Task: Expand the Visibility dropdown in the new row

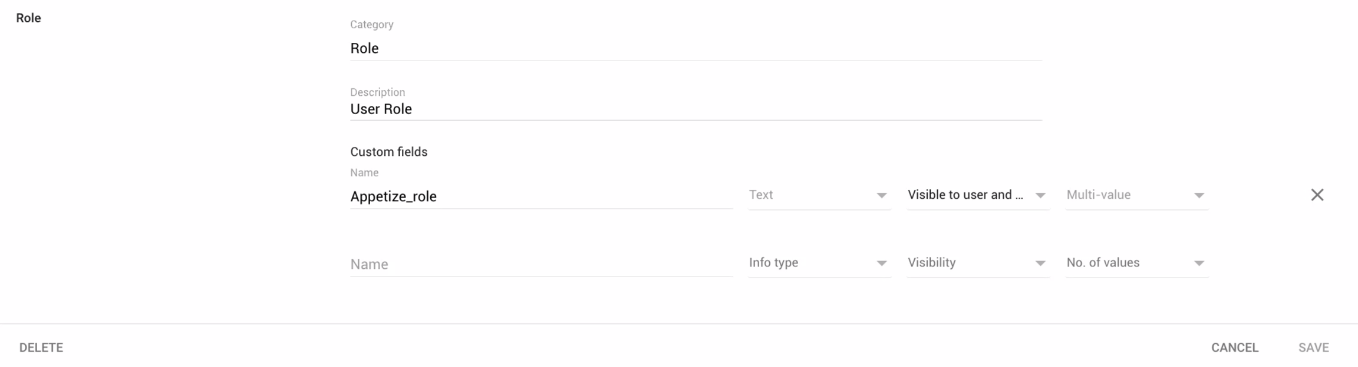Action: (977, 263)
